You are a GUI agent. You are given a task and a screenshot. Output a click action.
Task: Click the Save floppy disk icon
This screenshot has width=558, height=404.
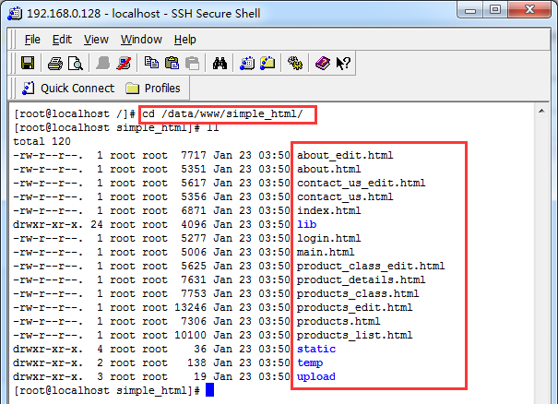coord(28,64)
